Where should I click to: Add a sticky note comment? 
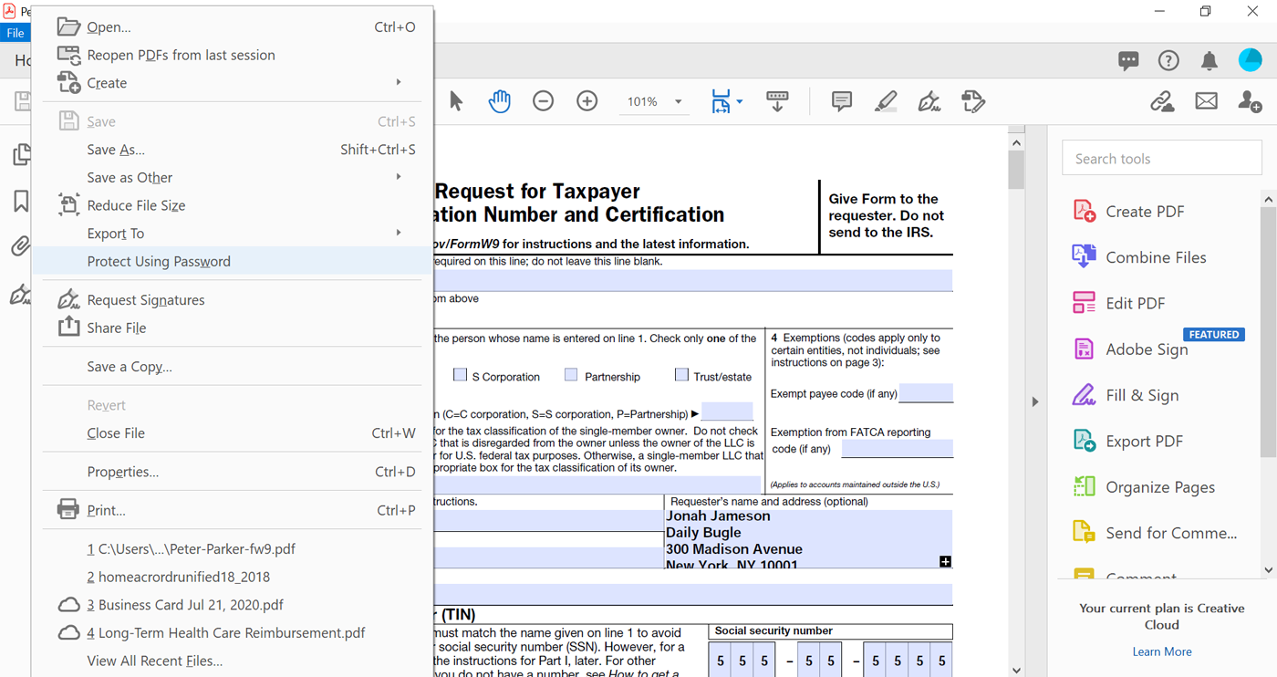pyautogui.click(x=842, y=101)
